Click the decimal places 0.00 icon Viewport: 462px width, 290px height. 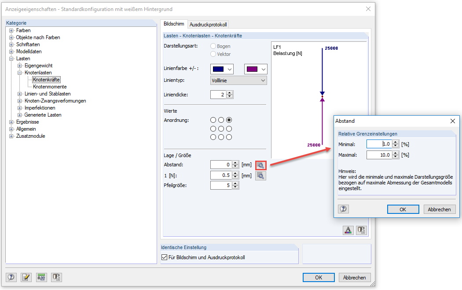41,277
